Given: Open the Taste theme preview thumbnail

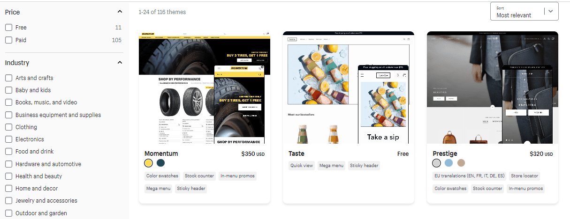Looking at the screenshot, I should pos(349,88).
